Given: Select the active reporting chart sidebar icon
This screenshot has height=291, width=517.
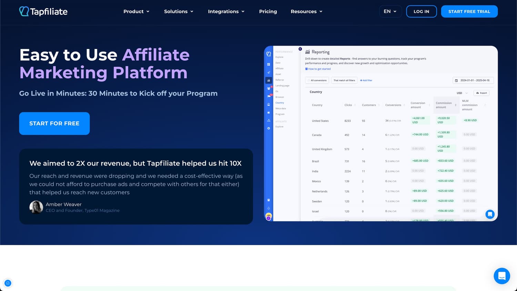Looking at the screenshot, I should point(268,80).
